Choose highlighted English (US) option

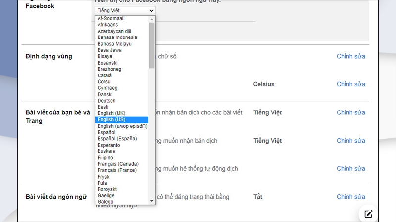point(121,119)
